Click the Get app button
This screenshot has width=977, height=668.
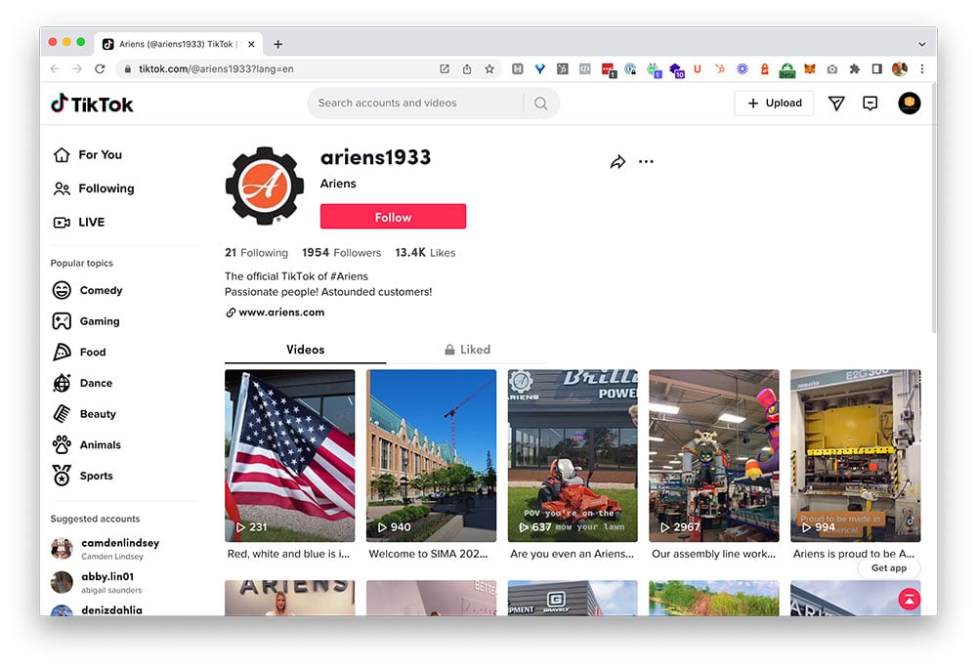[x=888, y=567]
